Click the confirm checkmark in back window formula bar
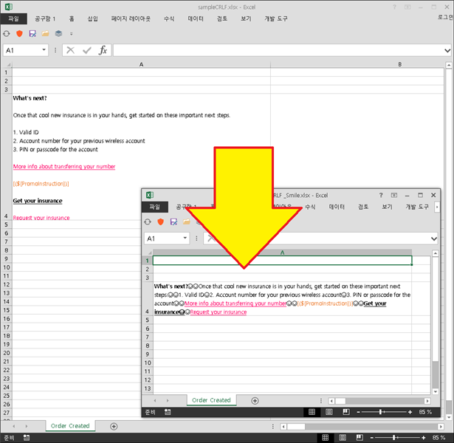454x443 pixels. tap(87, 50)
